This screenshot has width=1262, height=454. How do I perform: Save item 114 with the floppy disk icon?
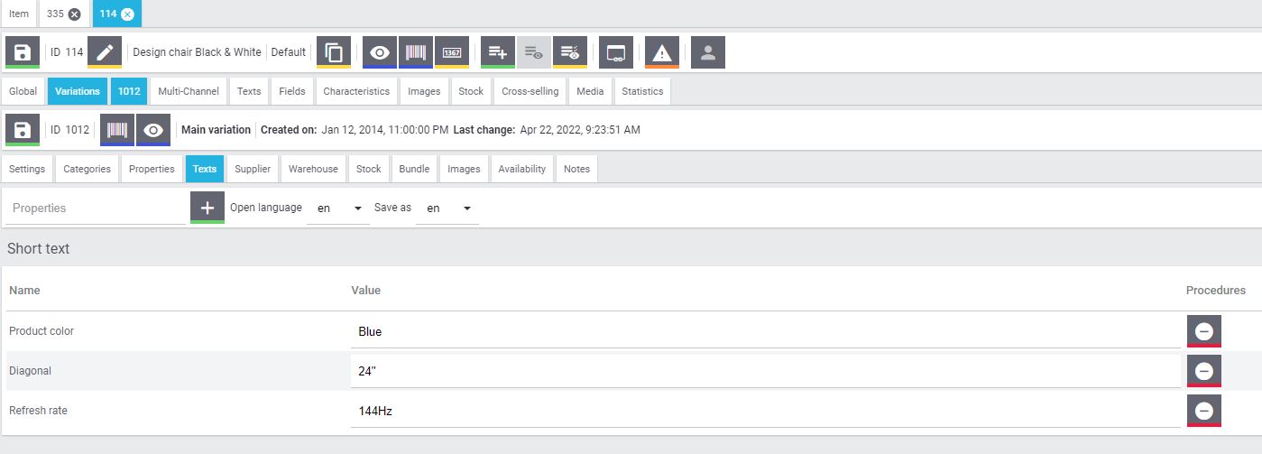(23, 52)
